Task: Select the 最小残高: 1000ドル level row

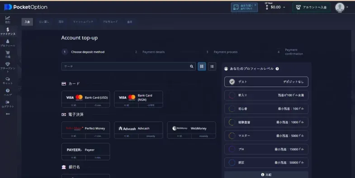Action: click(x=266, y=122)
